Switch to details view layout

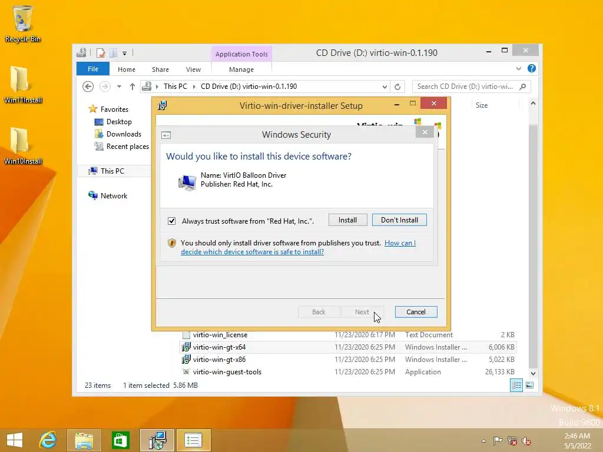tap(516, 385)
